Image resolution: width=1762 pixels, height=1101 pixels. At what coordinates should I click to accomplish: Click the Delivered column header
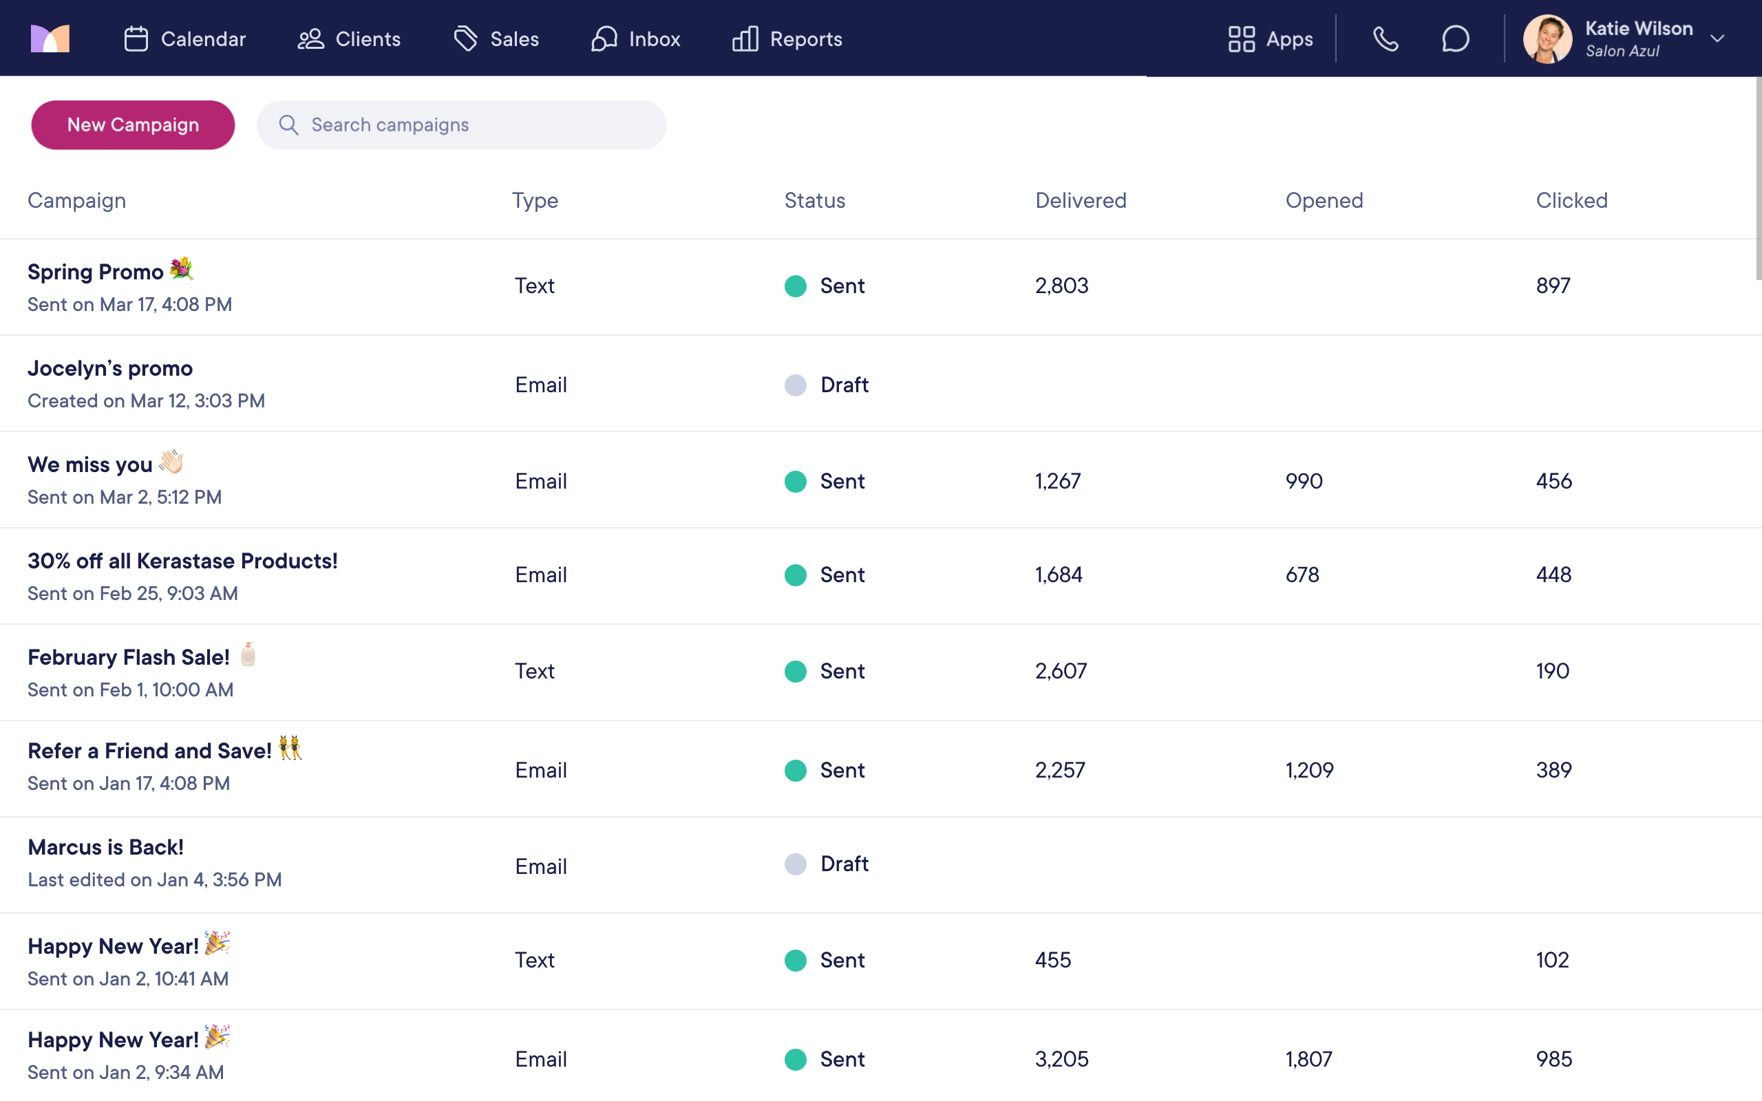1081,200
